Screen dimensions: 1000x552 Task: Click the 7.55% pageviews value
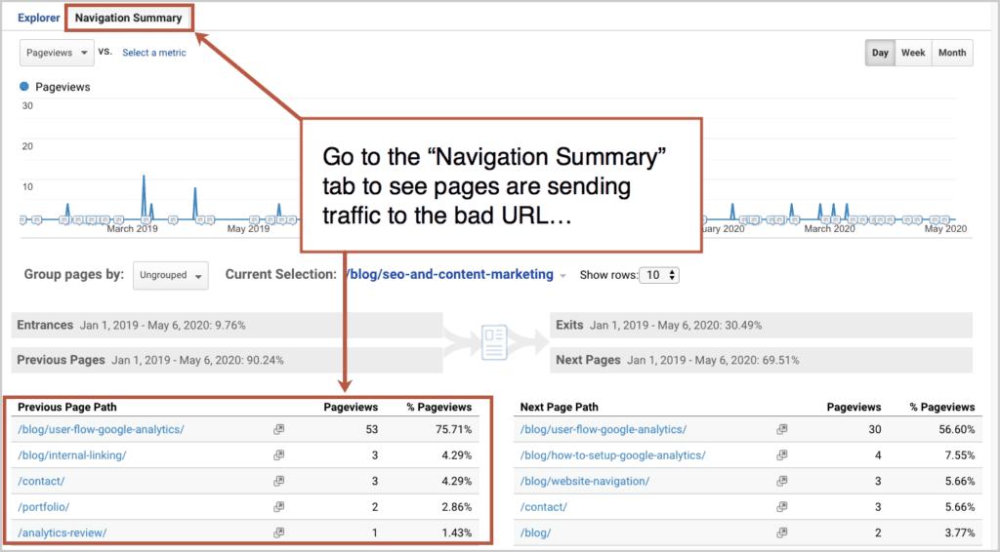click(960, 455)
